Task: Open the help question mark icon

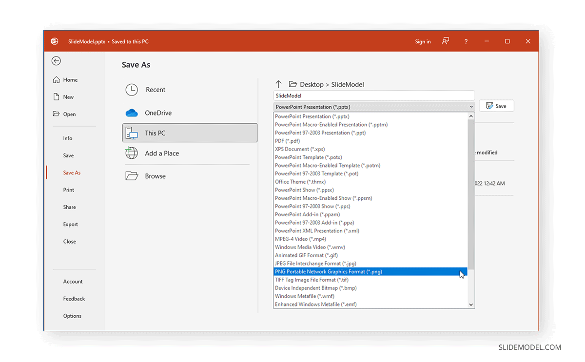Action: click(466, 41)
